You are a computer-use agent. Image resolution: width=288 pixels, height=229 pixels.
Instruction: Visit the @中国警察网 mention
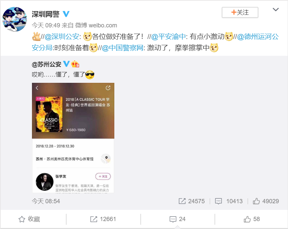[x=123, y=48]
